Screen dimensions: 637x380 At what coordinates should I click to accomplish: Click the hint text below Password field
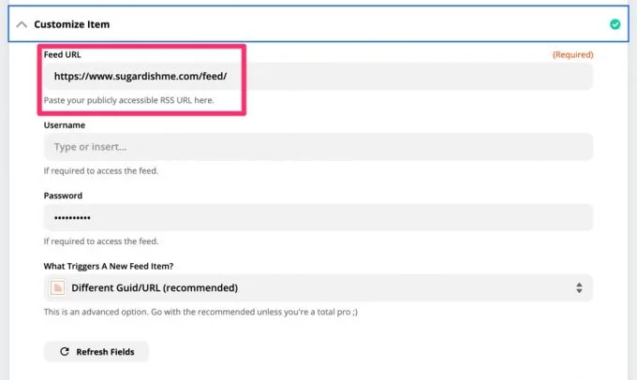[101, 241]
